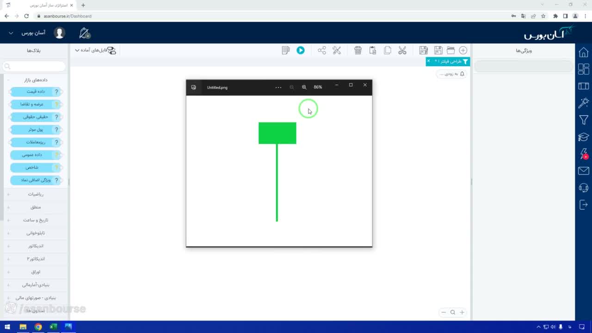The height and width of the screenshot is (333, 592).
Task: Expand the اندیکاتور category
Action: (x=35, y=246)
